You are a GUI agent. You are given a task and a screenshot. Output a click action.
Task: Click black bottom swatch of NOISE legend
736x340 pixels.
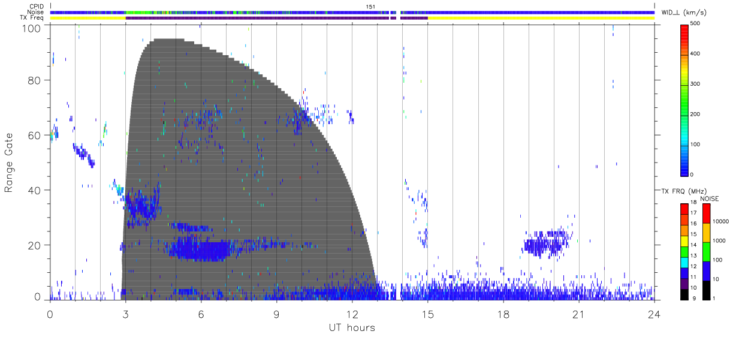[706, 290]
